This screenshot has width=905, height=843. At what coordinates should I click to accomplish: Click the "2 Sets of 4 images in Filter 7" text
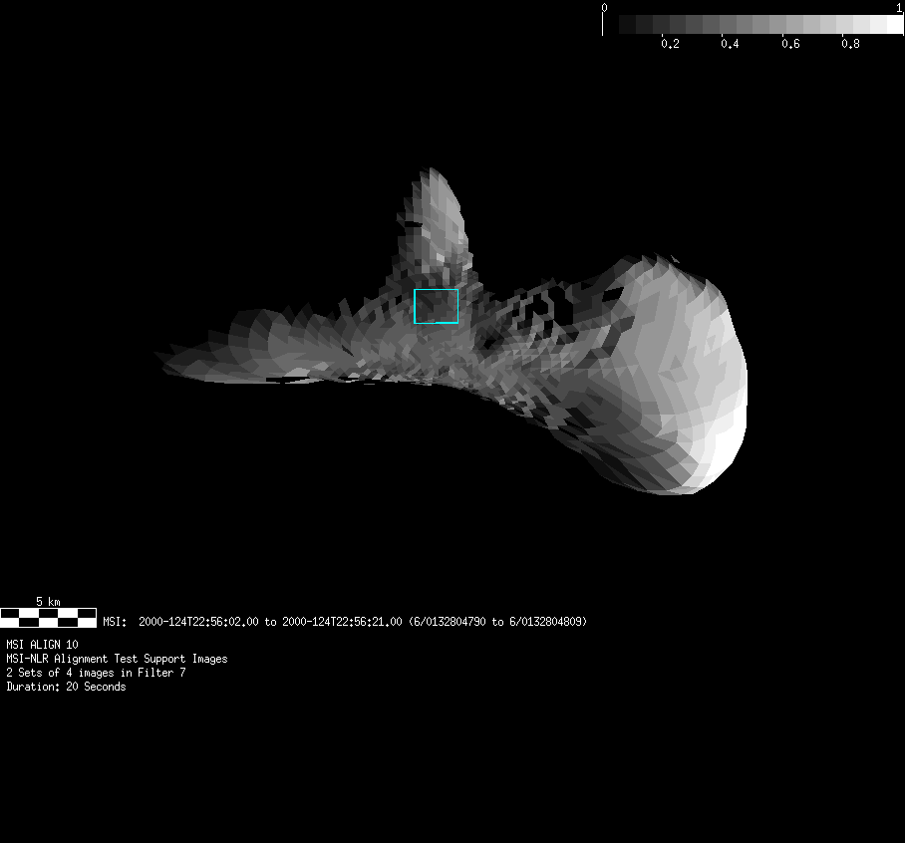pos(96,673)
